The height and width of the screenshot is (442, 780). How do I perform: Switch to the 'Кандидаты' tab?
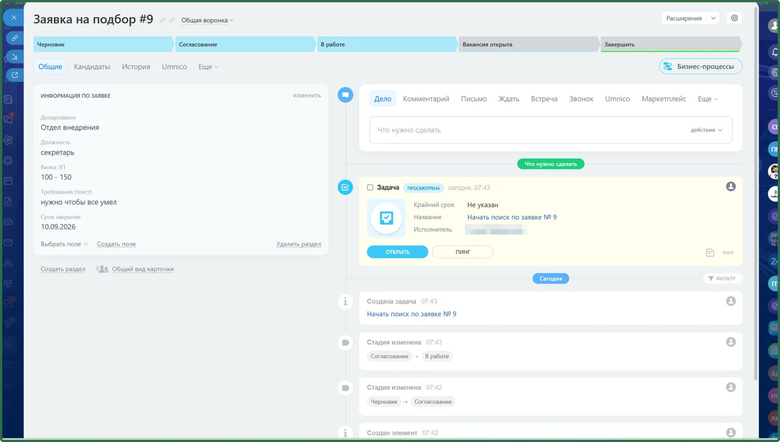pyautogui.click(x=92, y=67)
